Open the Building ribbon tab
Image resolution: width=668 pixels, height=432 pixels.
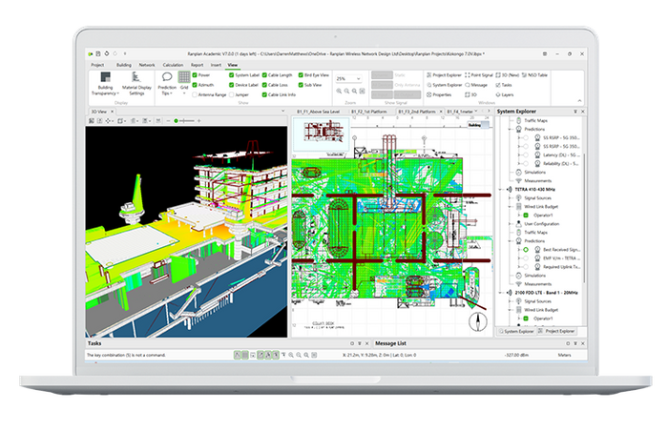(124, 65)
